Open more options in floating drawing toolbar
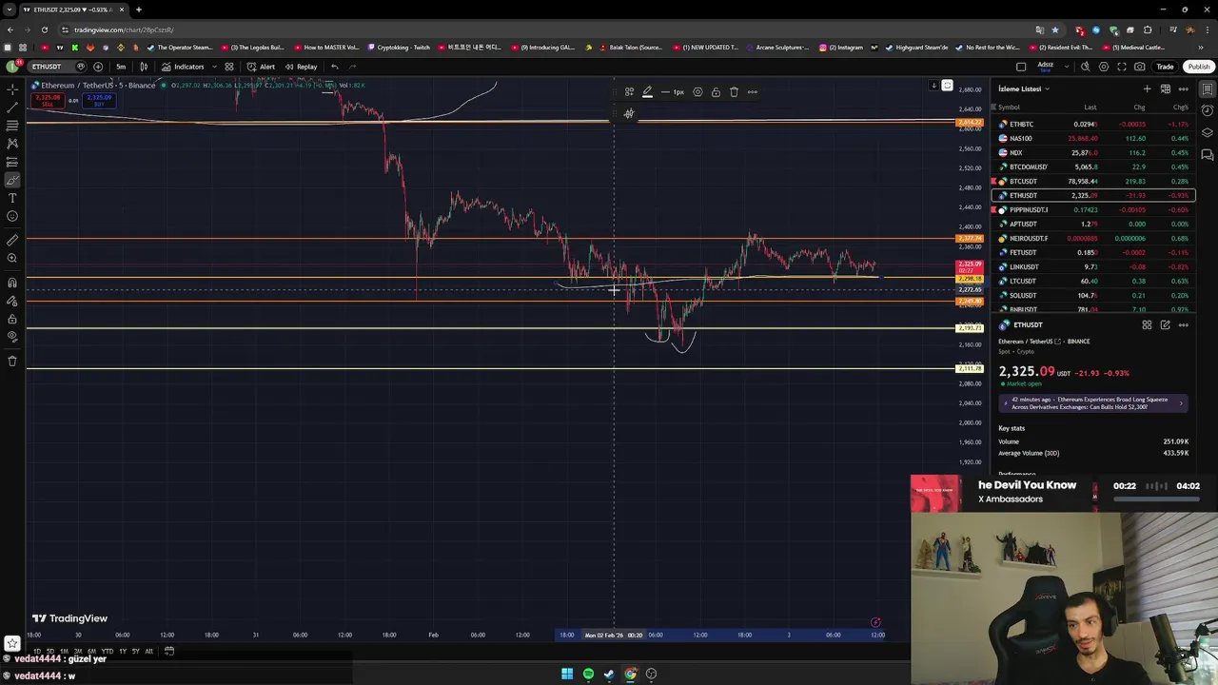Screen dimensions: 1218x685 tap(752, 92)
